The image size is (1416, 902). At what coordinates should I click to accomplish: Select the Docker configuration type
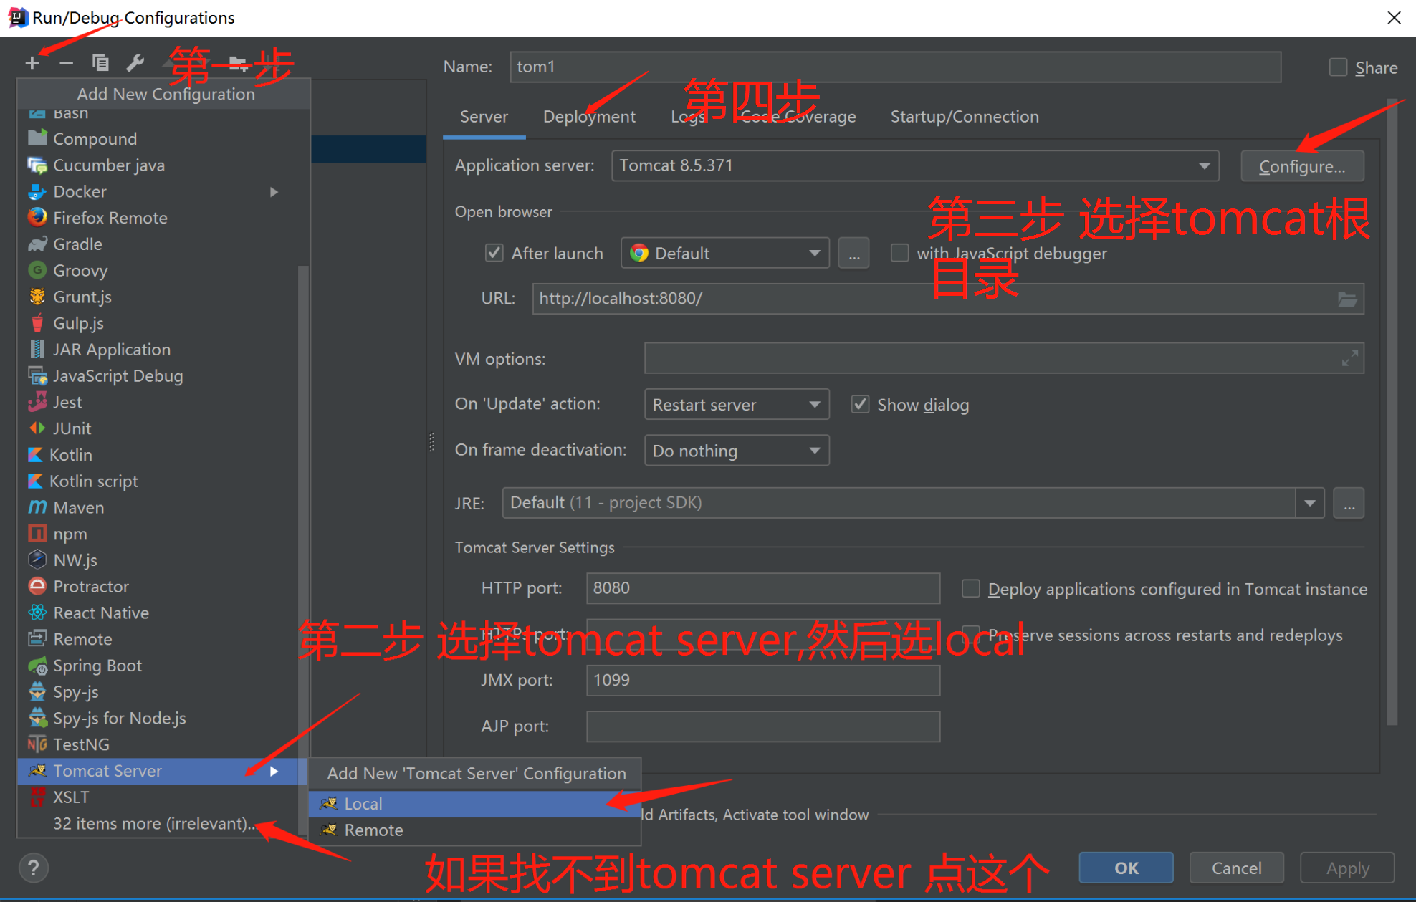point(80,191)
